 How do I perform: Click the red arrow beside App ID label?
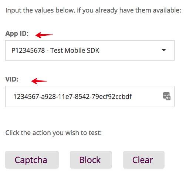(44, 35)
